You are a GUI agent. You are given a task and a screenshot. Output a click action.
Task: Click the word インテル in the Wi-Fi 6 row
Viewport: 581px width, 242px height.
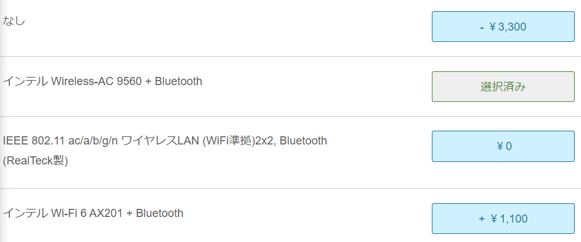coord(25,213)
